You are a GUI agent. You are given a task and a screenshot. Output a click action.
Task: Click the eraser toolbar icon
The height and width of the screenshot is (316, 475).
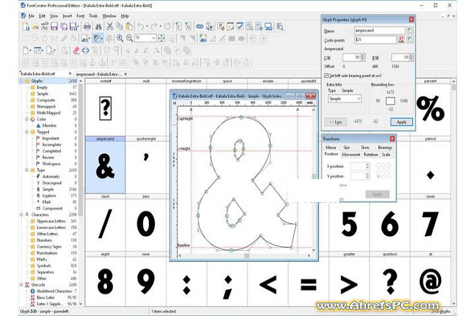click(x=77, y=50)
